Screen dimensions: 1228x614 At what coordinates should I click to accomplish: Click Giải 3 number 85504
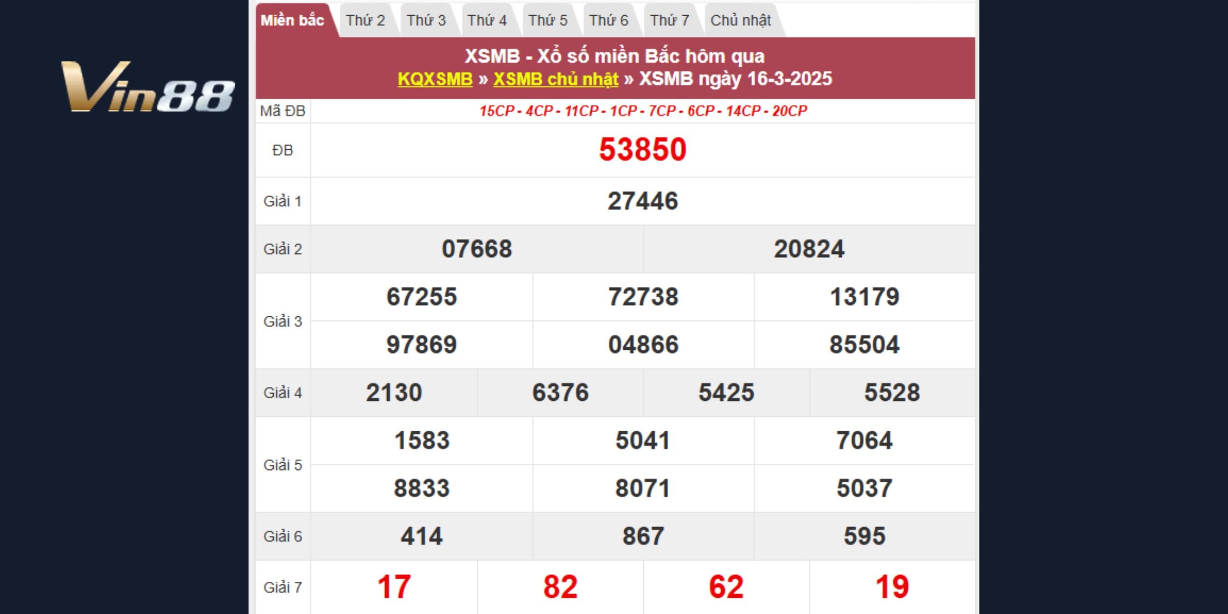pyautogui.click(x=865, y=344)
